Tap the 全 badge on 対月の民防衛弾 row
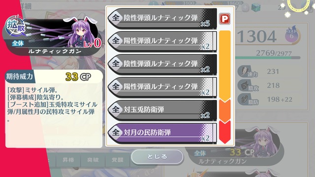 click(116, 132)
